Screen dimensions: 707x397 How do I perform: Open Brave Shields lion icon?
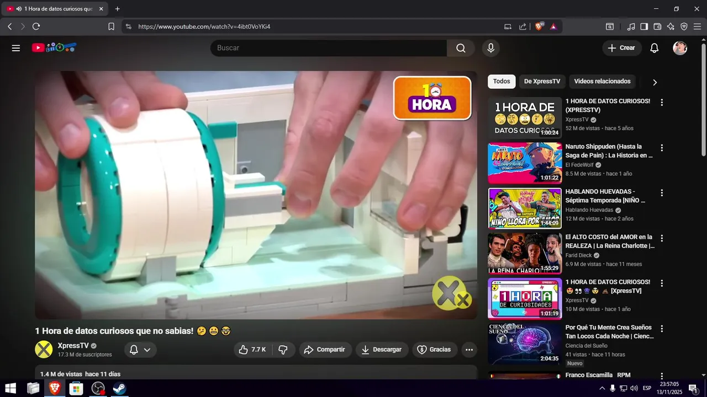click(x=539, y=26)
